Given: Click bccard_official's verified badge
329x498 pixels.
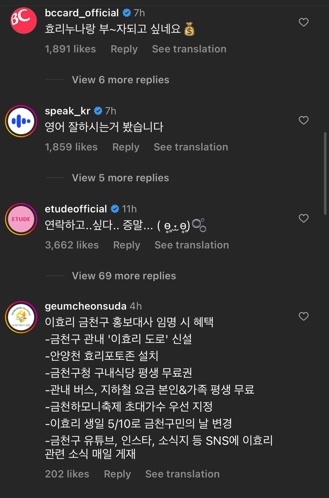Looking at the screenshot, I should [x=127, y=13].
